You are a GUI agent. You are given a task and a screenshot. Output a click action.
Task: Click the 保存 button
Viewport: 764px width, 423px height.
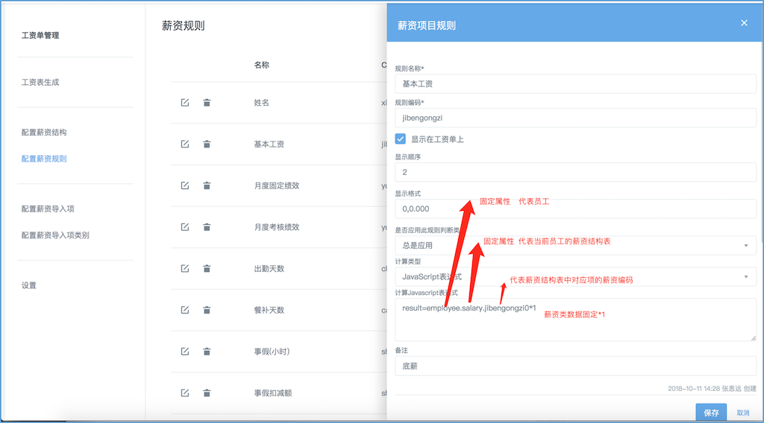coord(711,413)
